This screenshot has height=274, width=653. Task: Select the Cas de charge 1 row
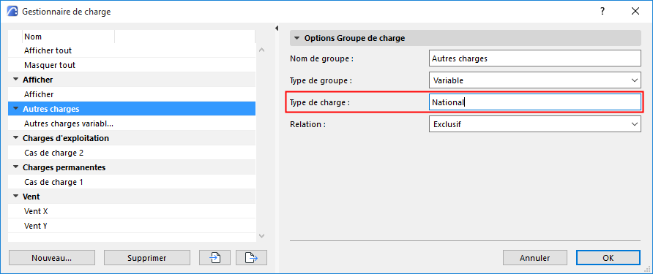132,182
